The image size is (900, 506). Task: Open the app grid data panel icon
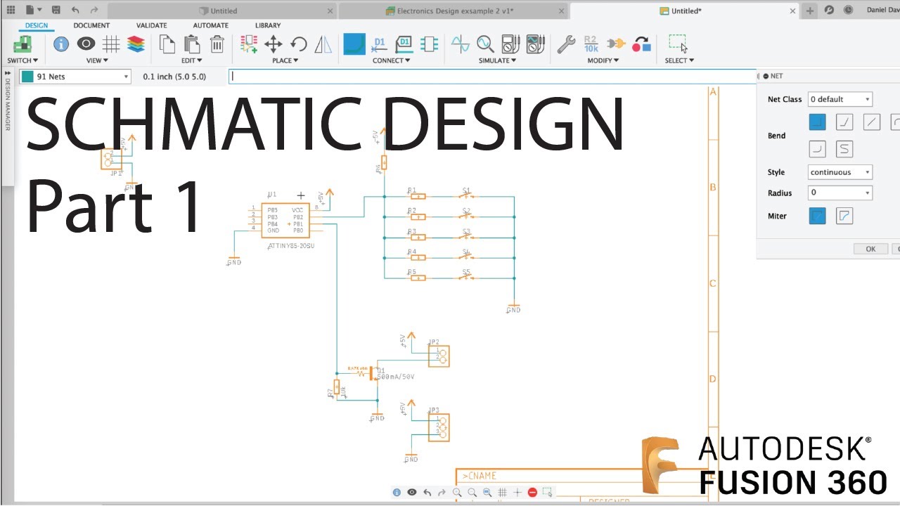(x=11, y=11)
